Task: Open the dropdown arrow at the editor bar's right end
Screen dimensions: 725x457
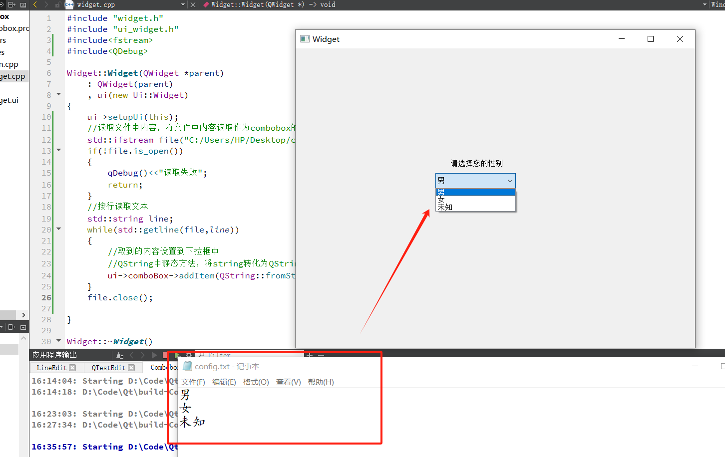Action: [705, 4]
